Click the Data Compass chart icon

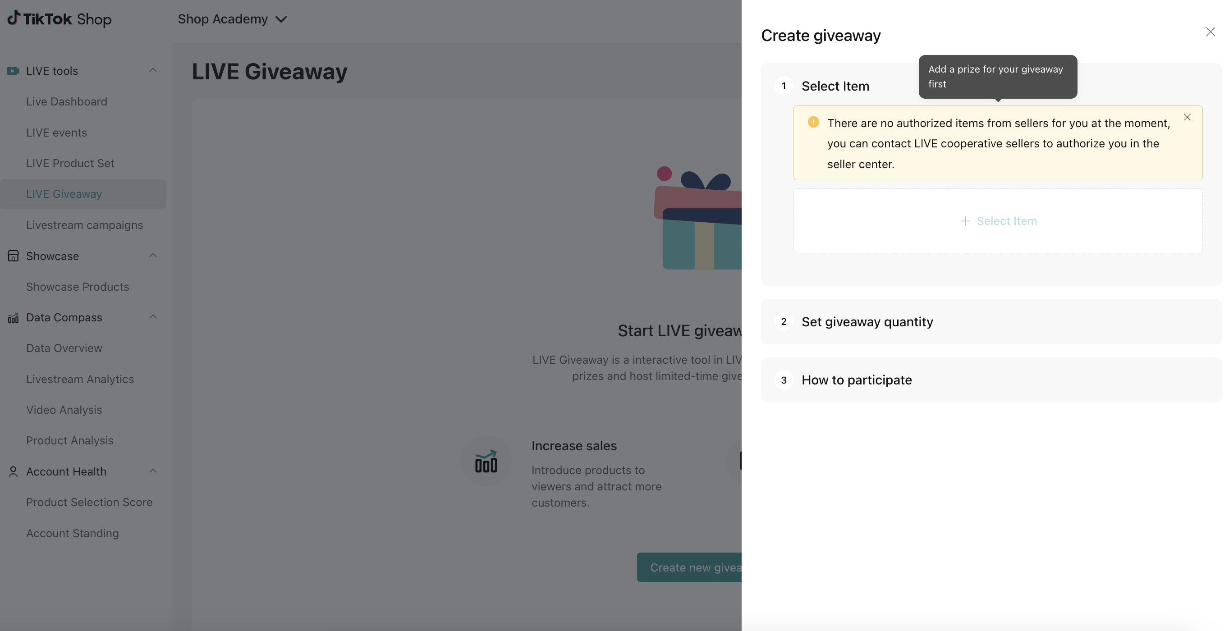coord(13,318)
